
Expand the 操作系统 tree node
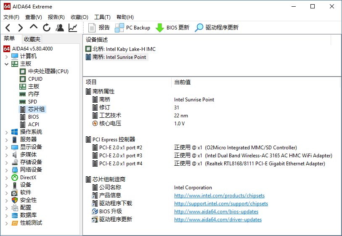click(7, 132)
